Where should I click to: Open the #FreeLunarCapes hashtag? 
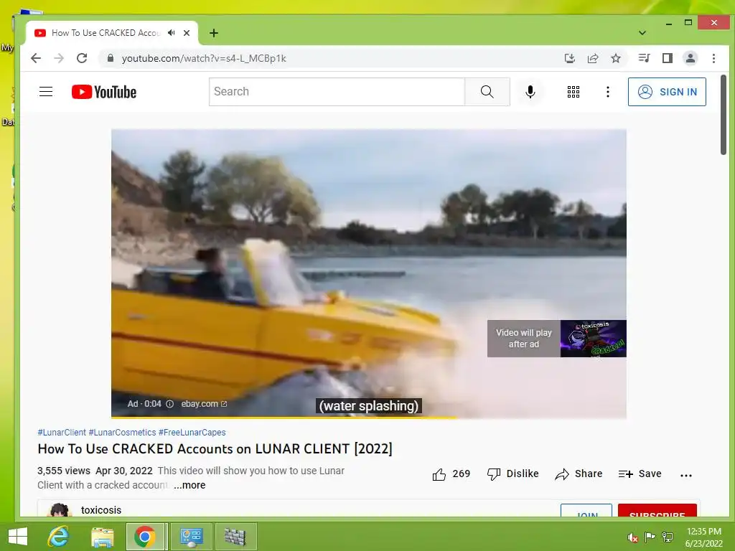pyautogui.click(x=192, y=433)
